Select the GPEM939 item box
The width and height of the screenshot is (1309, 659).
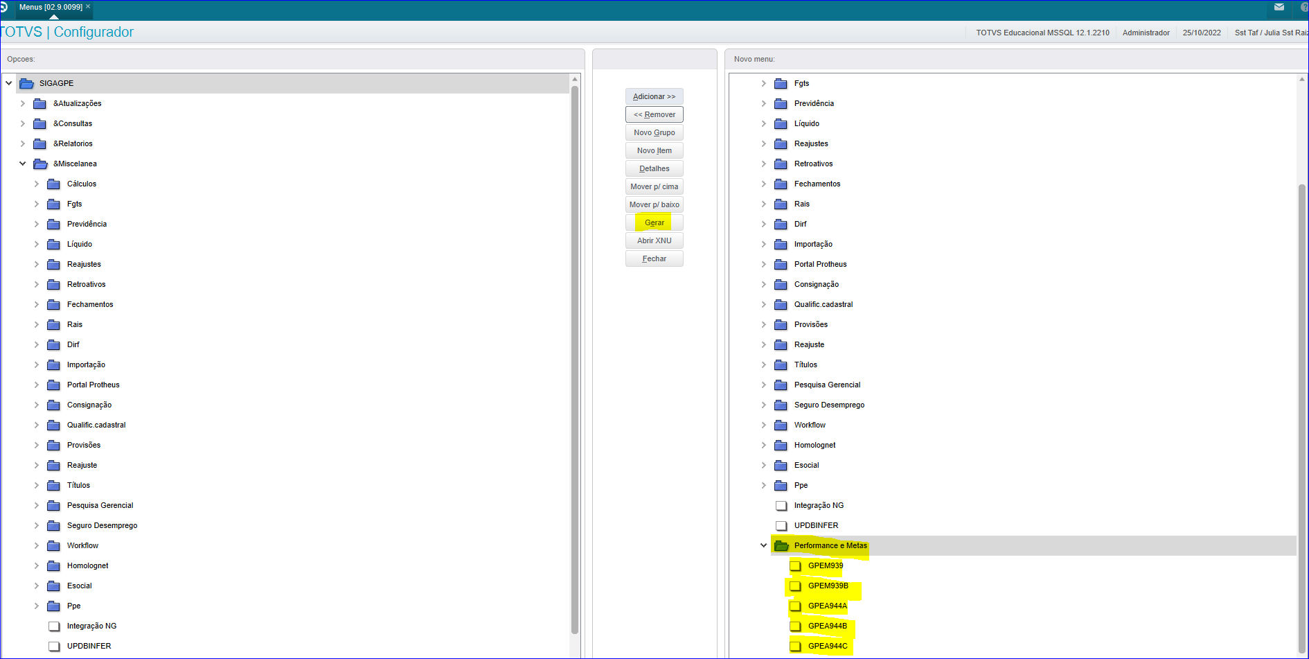pos(795,566)
